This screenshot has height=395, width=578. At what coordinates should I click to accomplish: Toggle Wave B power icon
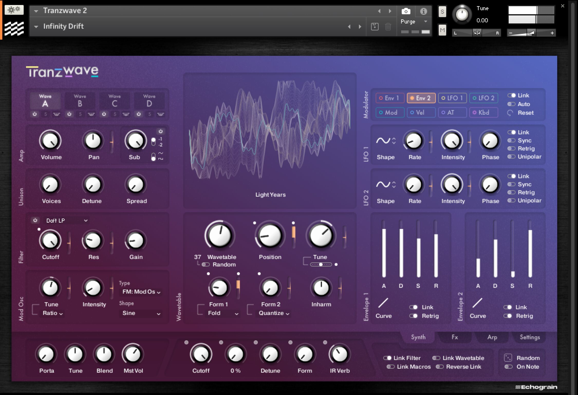pos(69,114)
